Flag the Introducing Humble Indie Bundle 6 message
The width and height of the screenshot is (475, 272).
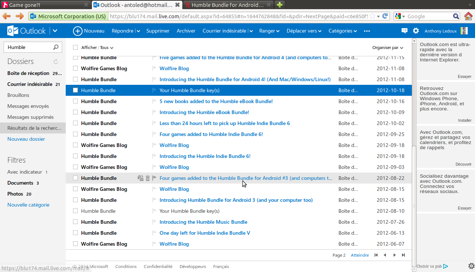click(x=154, y=156)
